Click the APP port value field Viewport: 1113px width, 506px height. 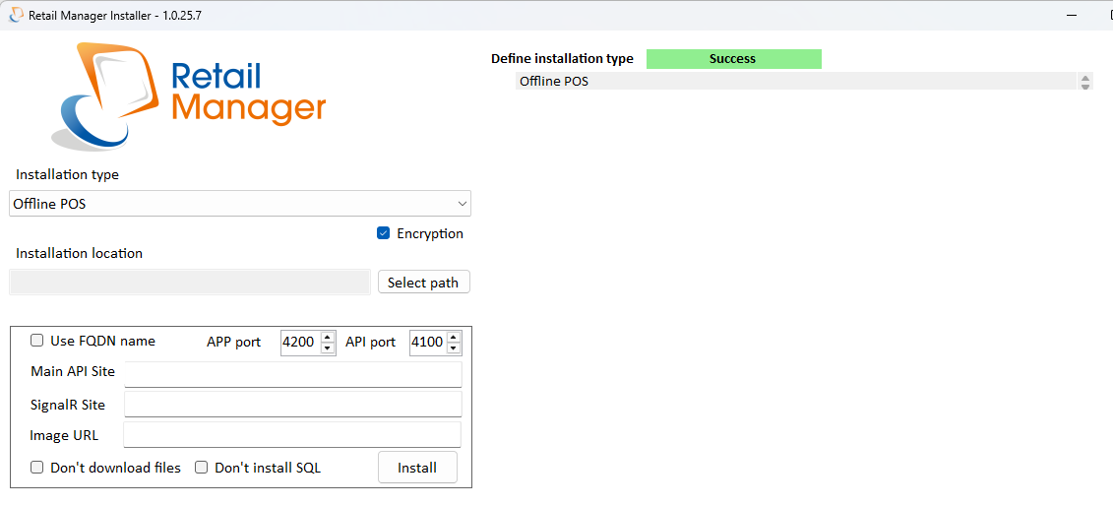point(299,342)
